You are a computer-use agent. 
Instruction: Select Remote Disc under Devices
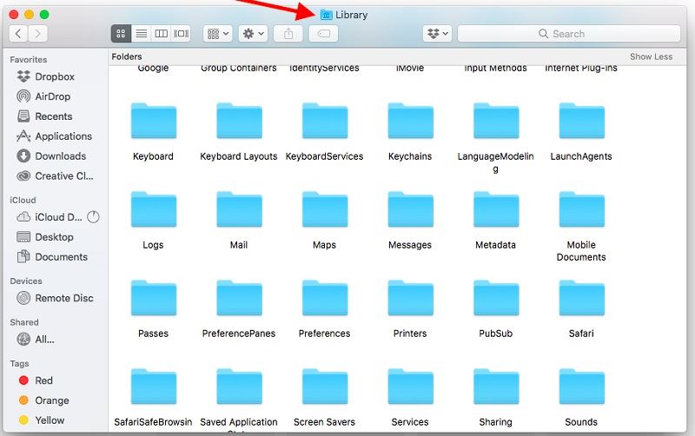pos(55,298)
